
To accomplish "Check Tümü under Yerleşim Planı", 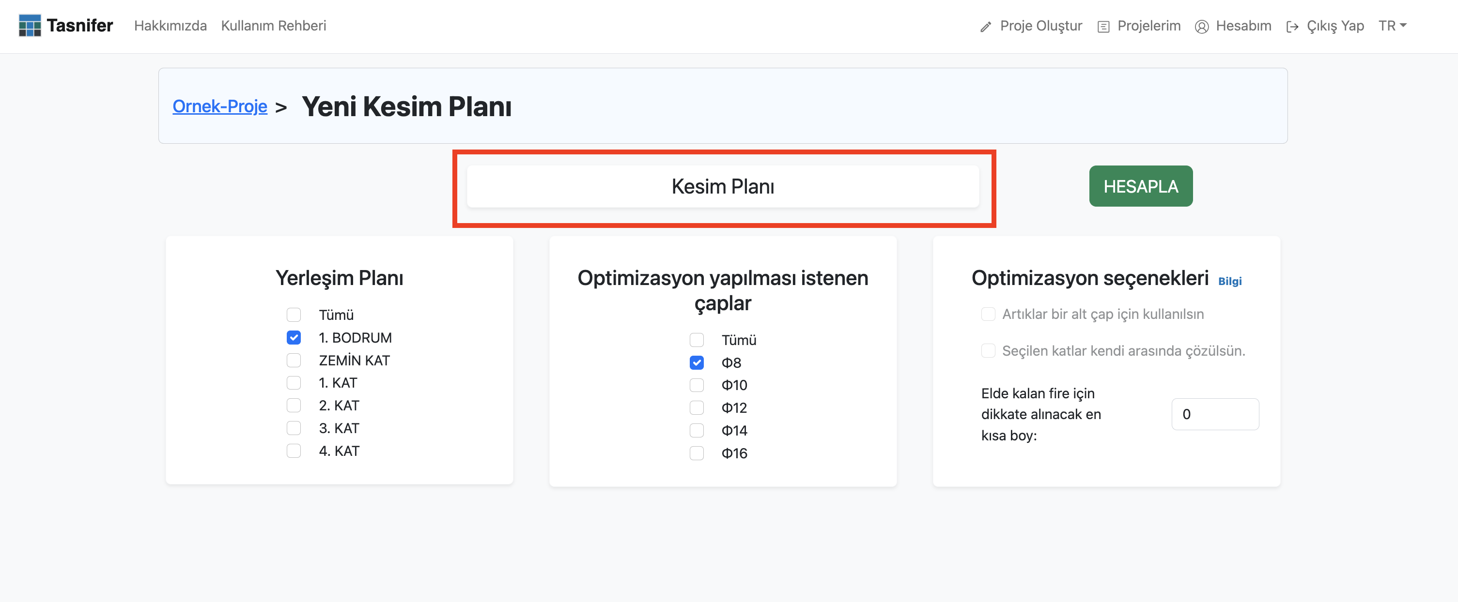I will click(x=294, y=315).
